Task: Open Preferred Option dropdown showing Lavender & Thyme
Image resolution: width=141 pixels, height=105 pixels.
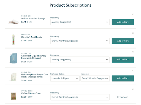Action: (65, 78)
